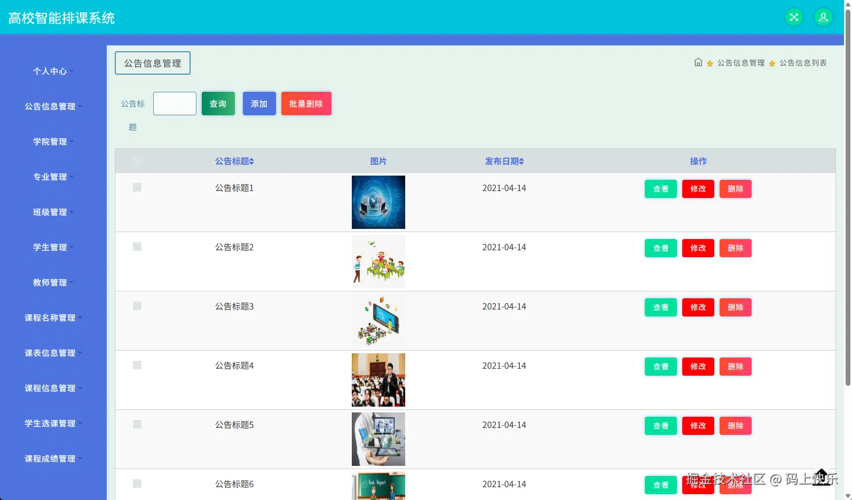Click the 公告信息管理 breadcrumb link
This screenshot has width=852, height=500.
coord(741,63)
